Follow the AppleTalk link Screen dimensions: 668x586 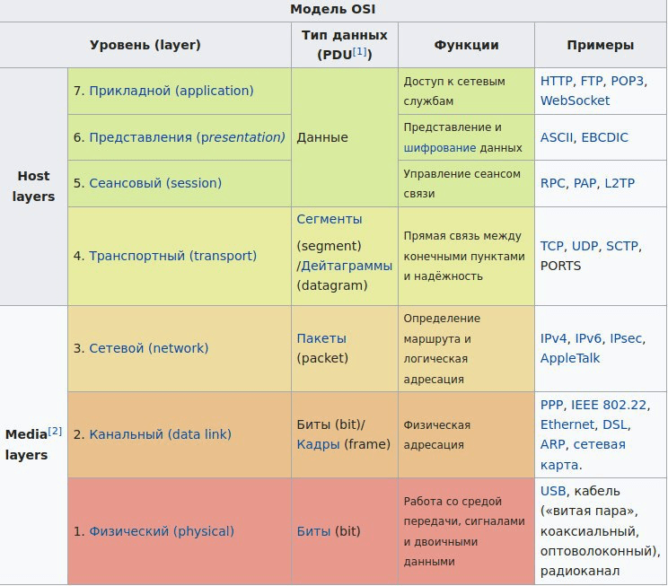pyautogui.click(x=570, y=358)
